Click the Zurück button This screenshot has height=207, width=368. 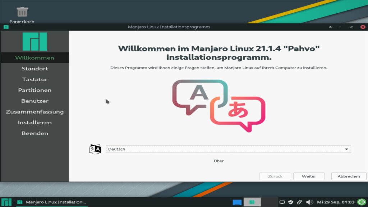tap(275, 176)
